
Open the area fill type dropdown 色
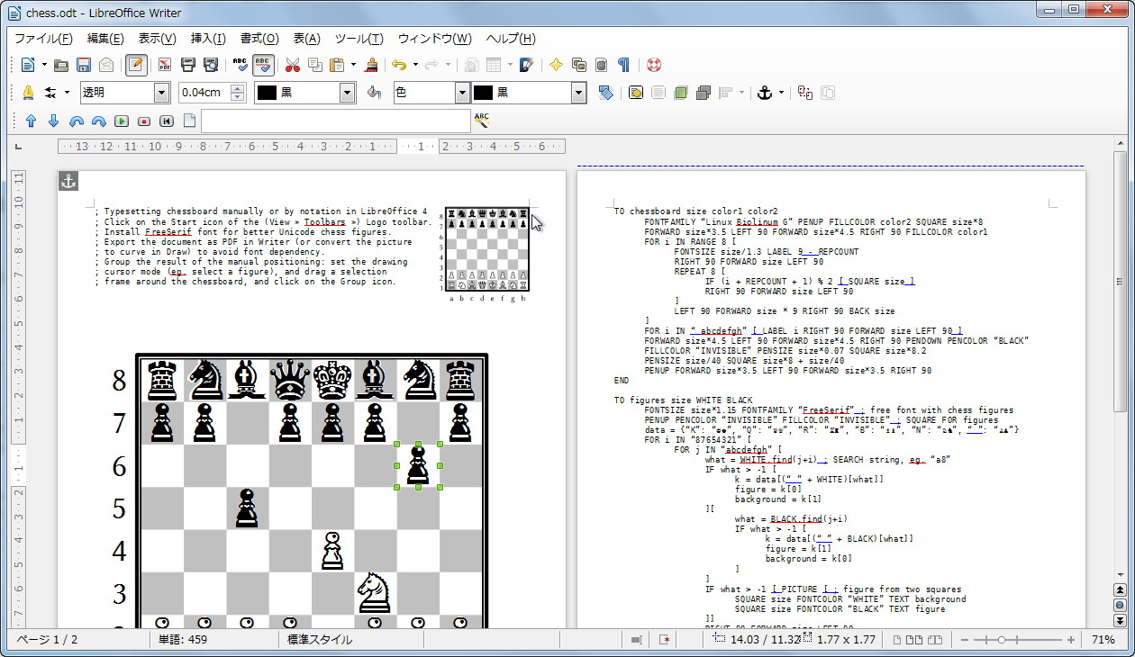[461, 93]
